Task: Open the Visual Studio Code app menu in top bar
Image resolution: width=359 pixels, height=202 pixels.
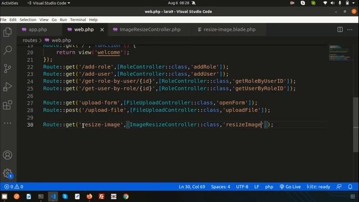Action: coord(49,3)
